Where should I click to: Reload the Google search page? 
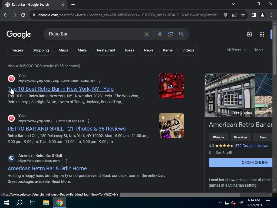(23, 15)
